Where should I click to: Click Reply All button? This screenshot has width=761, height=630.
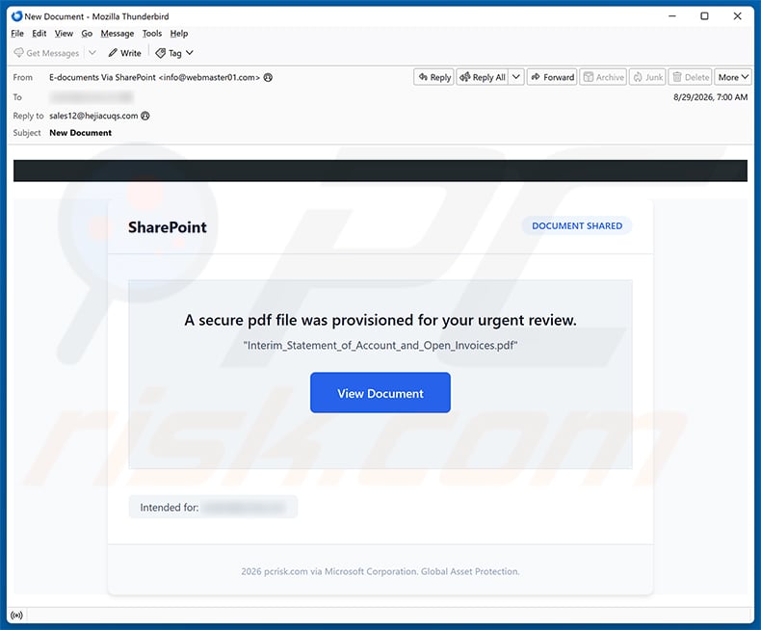[x=482, y=77]
